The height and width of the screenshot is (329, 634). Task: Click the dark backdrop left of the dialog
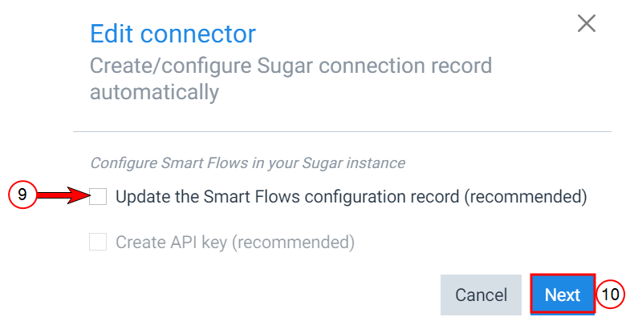[x=36, y=96]
